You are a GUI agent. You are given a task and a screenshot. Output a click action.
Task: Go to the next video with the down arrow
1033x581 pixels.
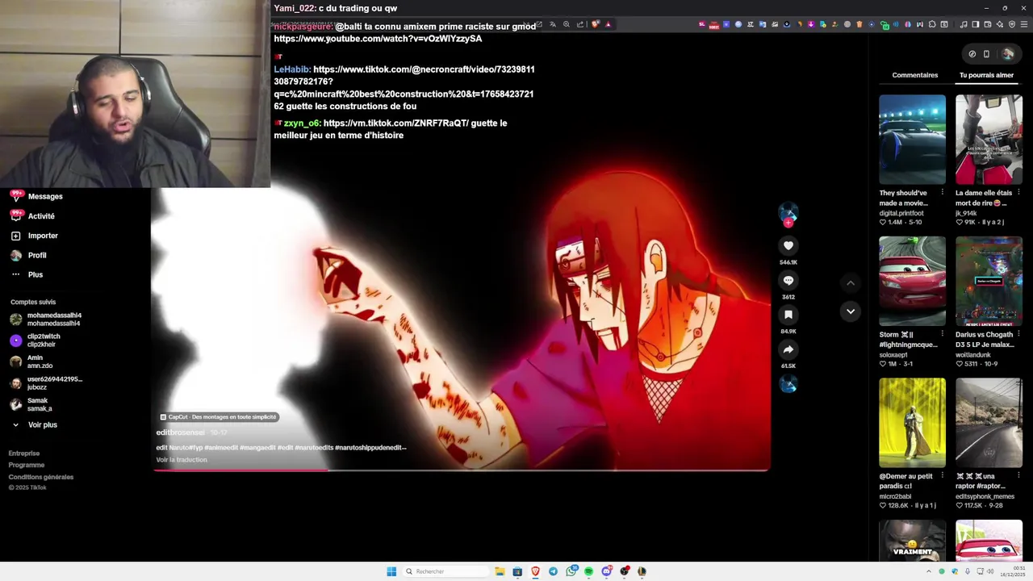point(850,311)
